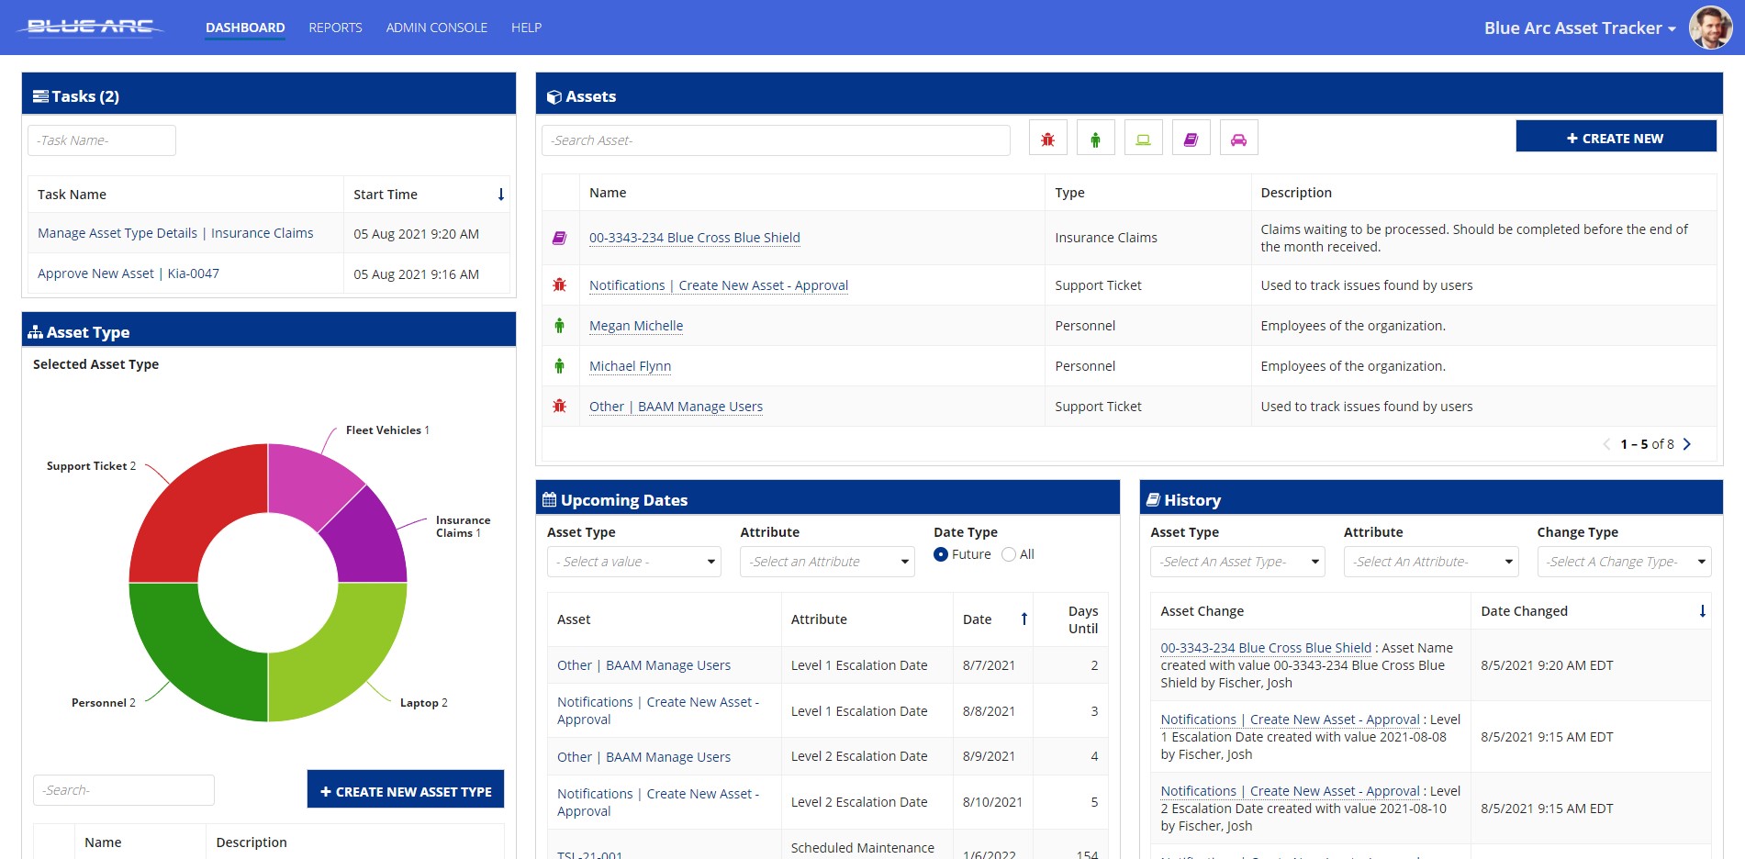Filter assets by green Personnel icon
1745x859 pixels.
coord(1095,139)
